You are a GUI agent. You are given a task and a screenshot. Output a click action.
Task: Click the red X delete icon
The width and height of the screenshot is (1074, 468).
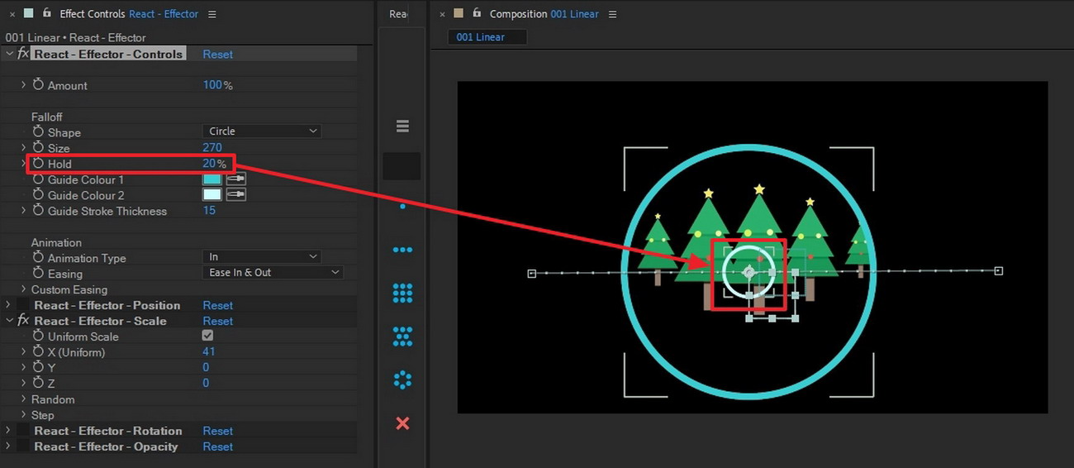pos(402,423)
